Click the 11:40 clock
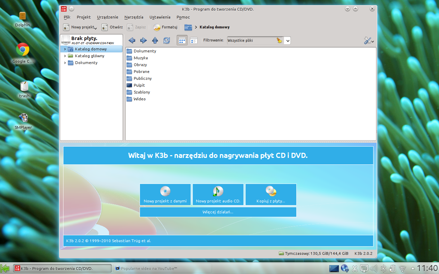The width and height of the screenshot is (439, 274). pos(427,268)
